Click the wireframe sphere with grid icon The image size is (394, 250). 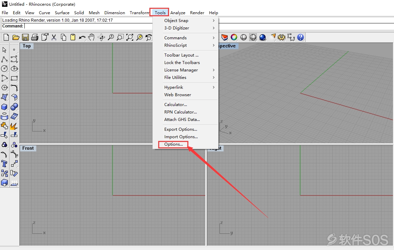(253, 38)
